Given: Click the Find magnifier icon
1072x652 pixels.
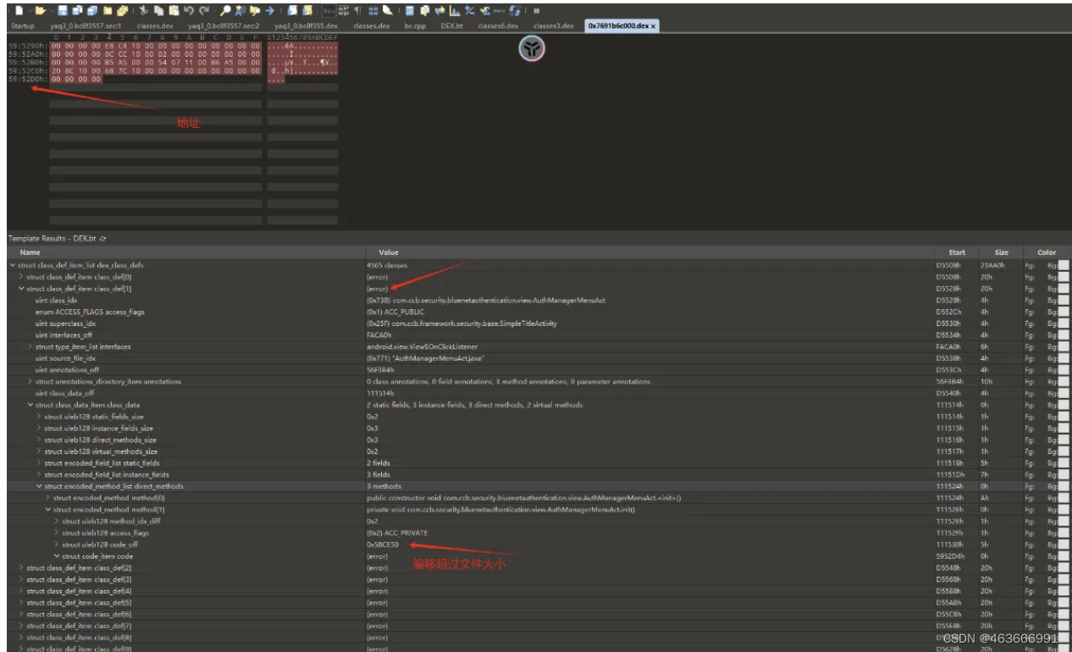Looking at the screenshot, I should [225, 10].
